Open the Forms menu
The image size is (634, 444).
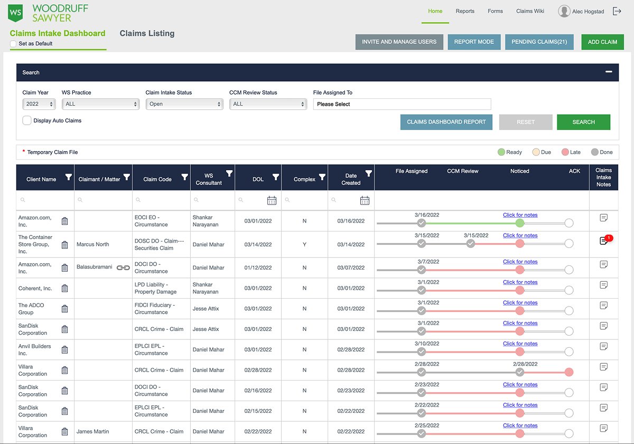point(496,11)
